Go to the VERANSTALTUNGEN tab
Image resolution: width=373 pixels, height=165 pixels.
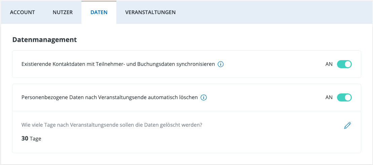(150, 12)
